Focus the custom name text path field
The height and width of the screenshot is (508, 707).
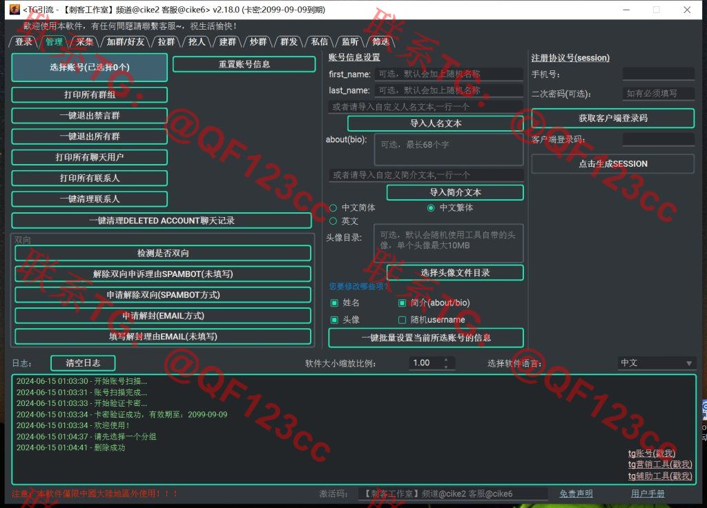point(425,107)
